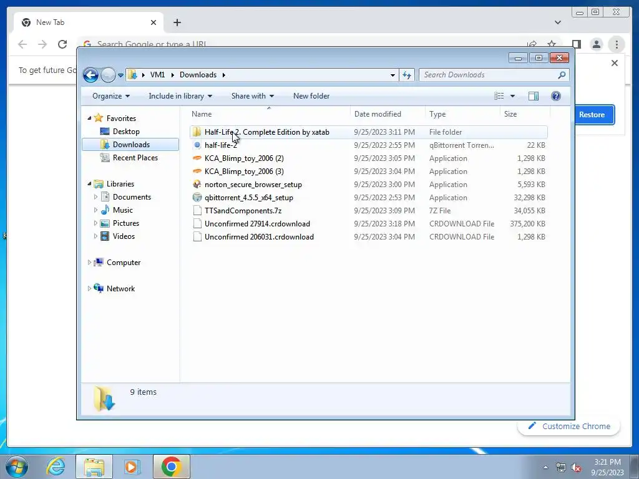This screenshot has height=479, width=639.
Task: Sort by the Type column header
Action: [x=462, y=114]
